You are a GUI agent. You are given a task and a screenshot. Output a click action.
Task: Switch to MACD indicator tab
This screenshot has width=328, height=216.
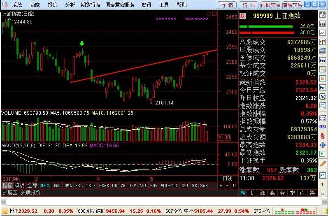point(45,186)
